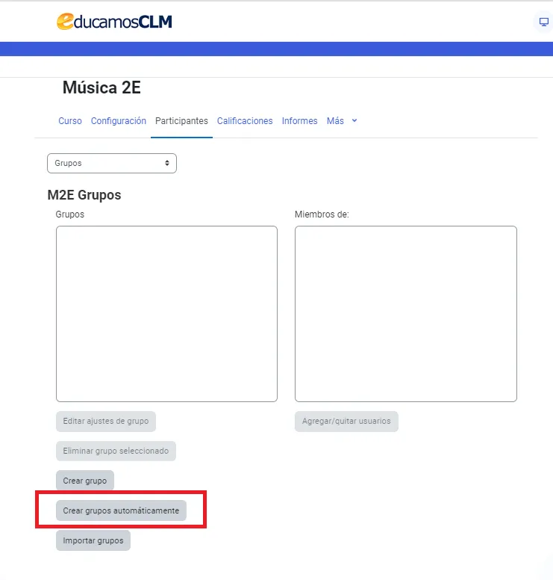
Task: Expand the Más menu
Action: point(336,121)
